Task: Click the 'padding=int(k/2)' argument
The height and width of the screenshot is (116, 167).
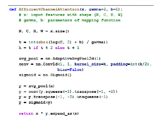Action: tap(130, 64)
